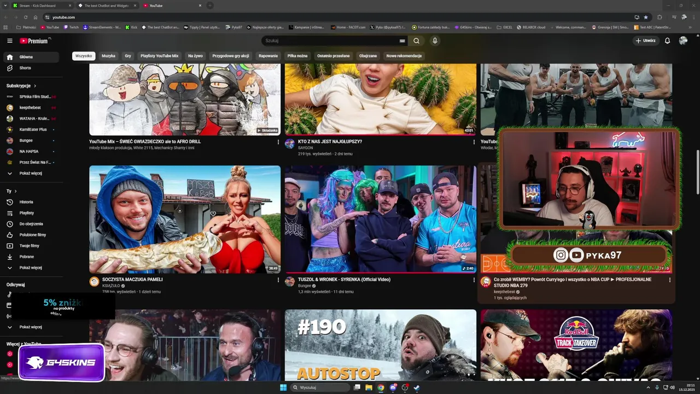700x394 pixels.
Task: Open keepthebeat channel avatar under NBA video
Action: click(485, 281)
